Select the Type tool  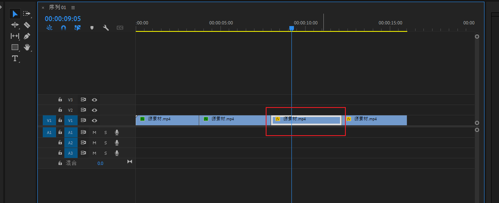(x=15, y=58)
